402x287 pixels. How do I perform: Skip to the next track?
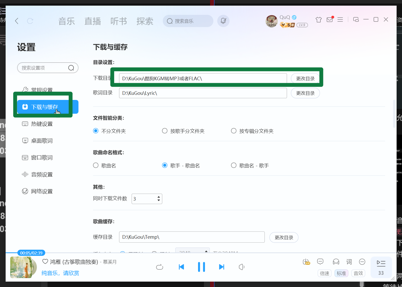(x=222, y=267)
